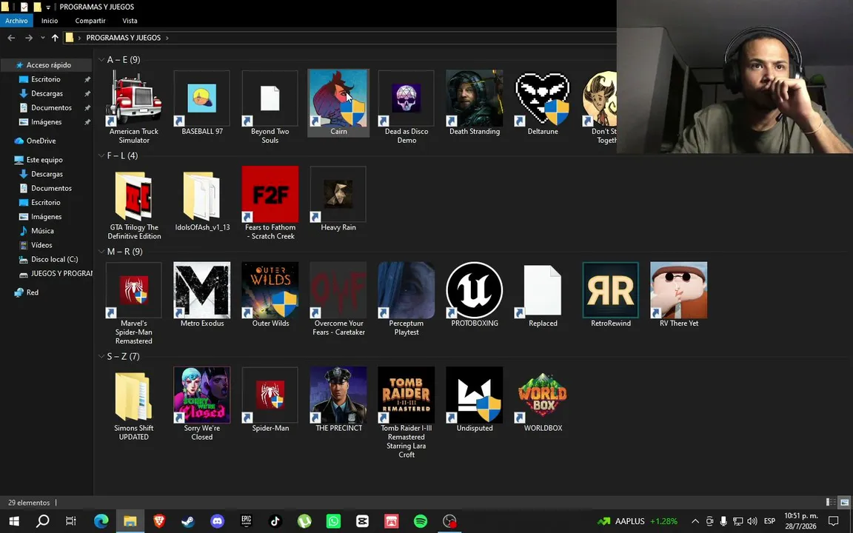The height and width of the screenshot is (533, 853).
Task: Select Tomb Raider I-III Remastered shortcut
Action: tap(407, 413)
